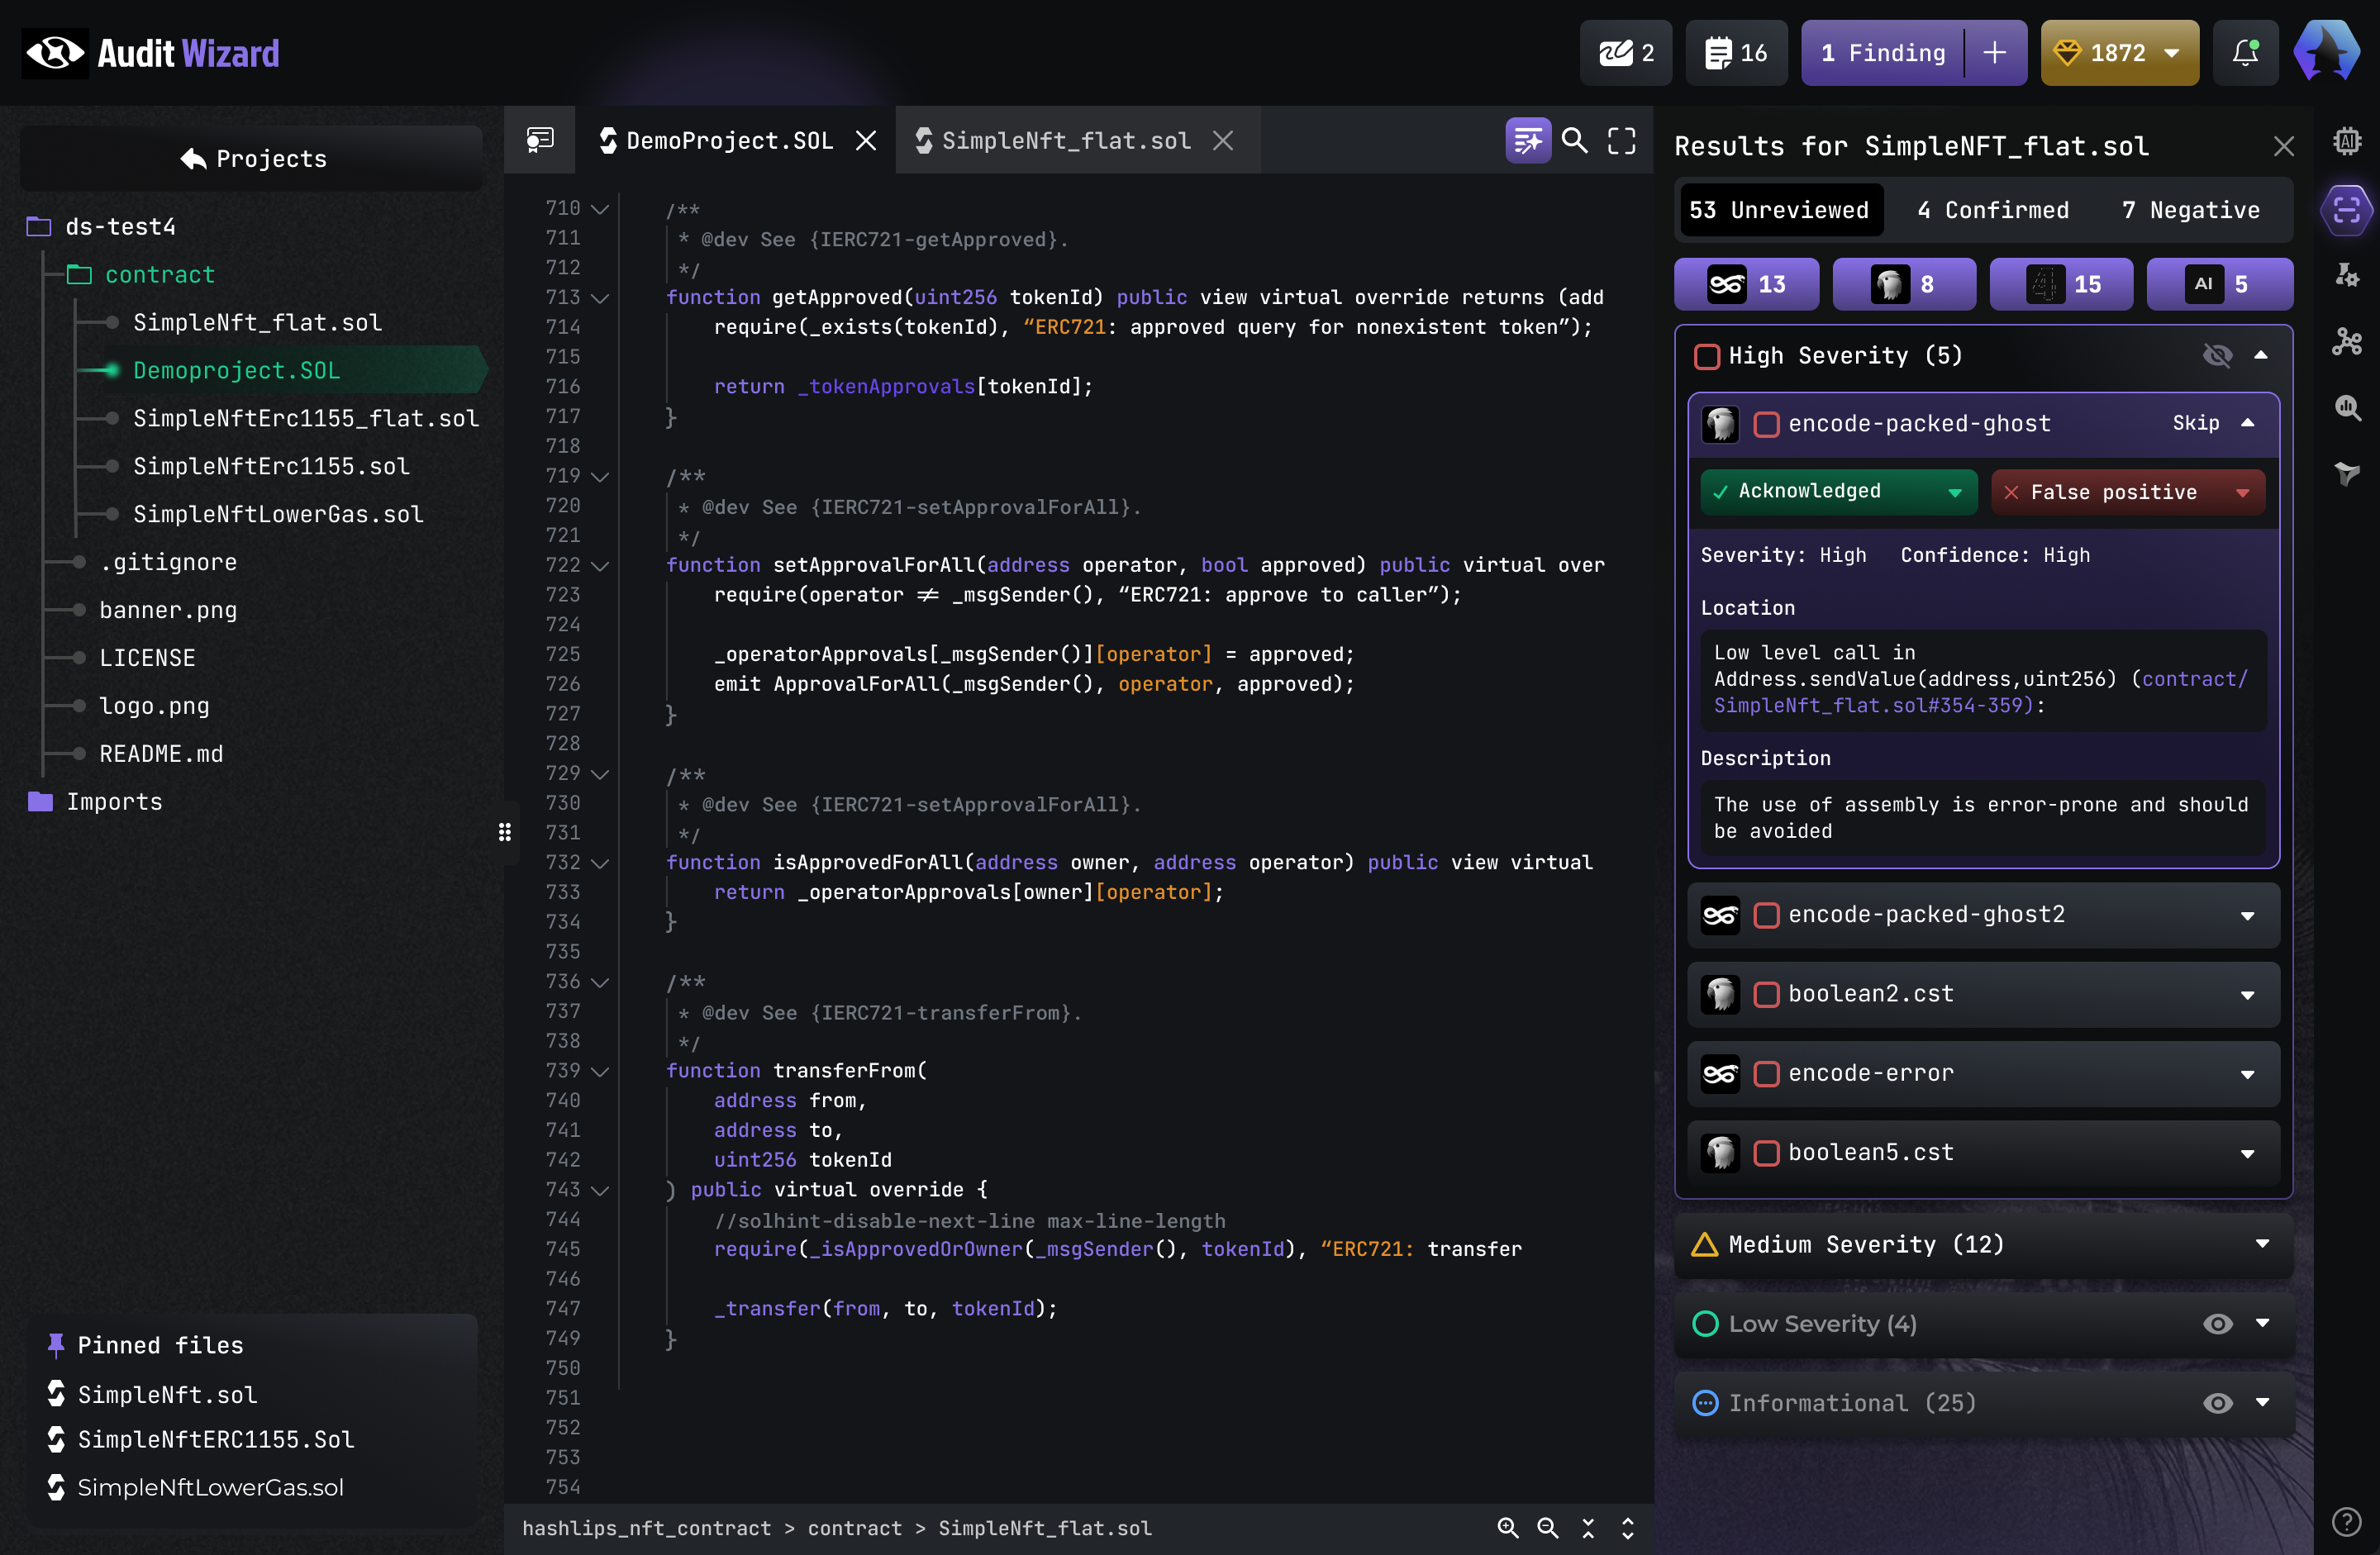Viewport: 2380px width, 1555px height.
Task: Hide all High Severity findings with the eye icon
Action: click(2219, 356)
